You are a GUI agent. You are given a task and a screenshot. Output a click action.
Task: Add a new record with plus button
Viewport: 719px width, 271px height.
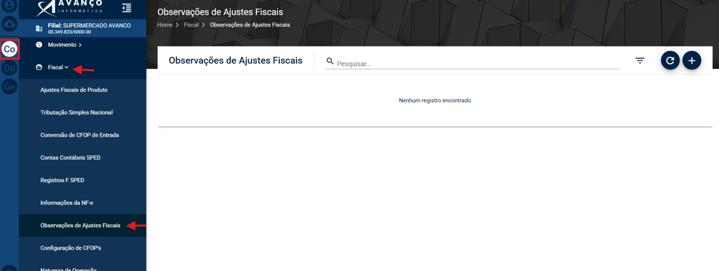coord(692,60)
